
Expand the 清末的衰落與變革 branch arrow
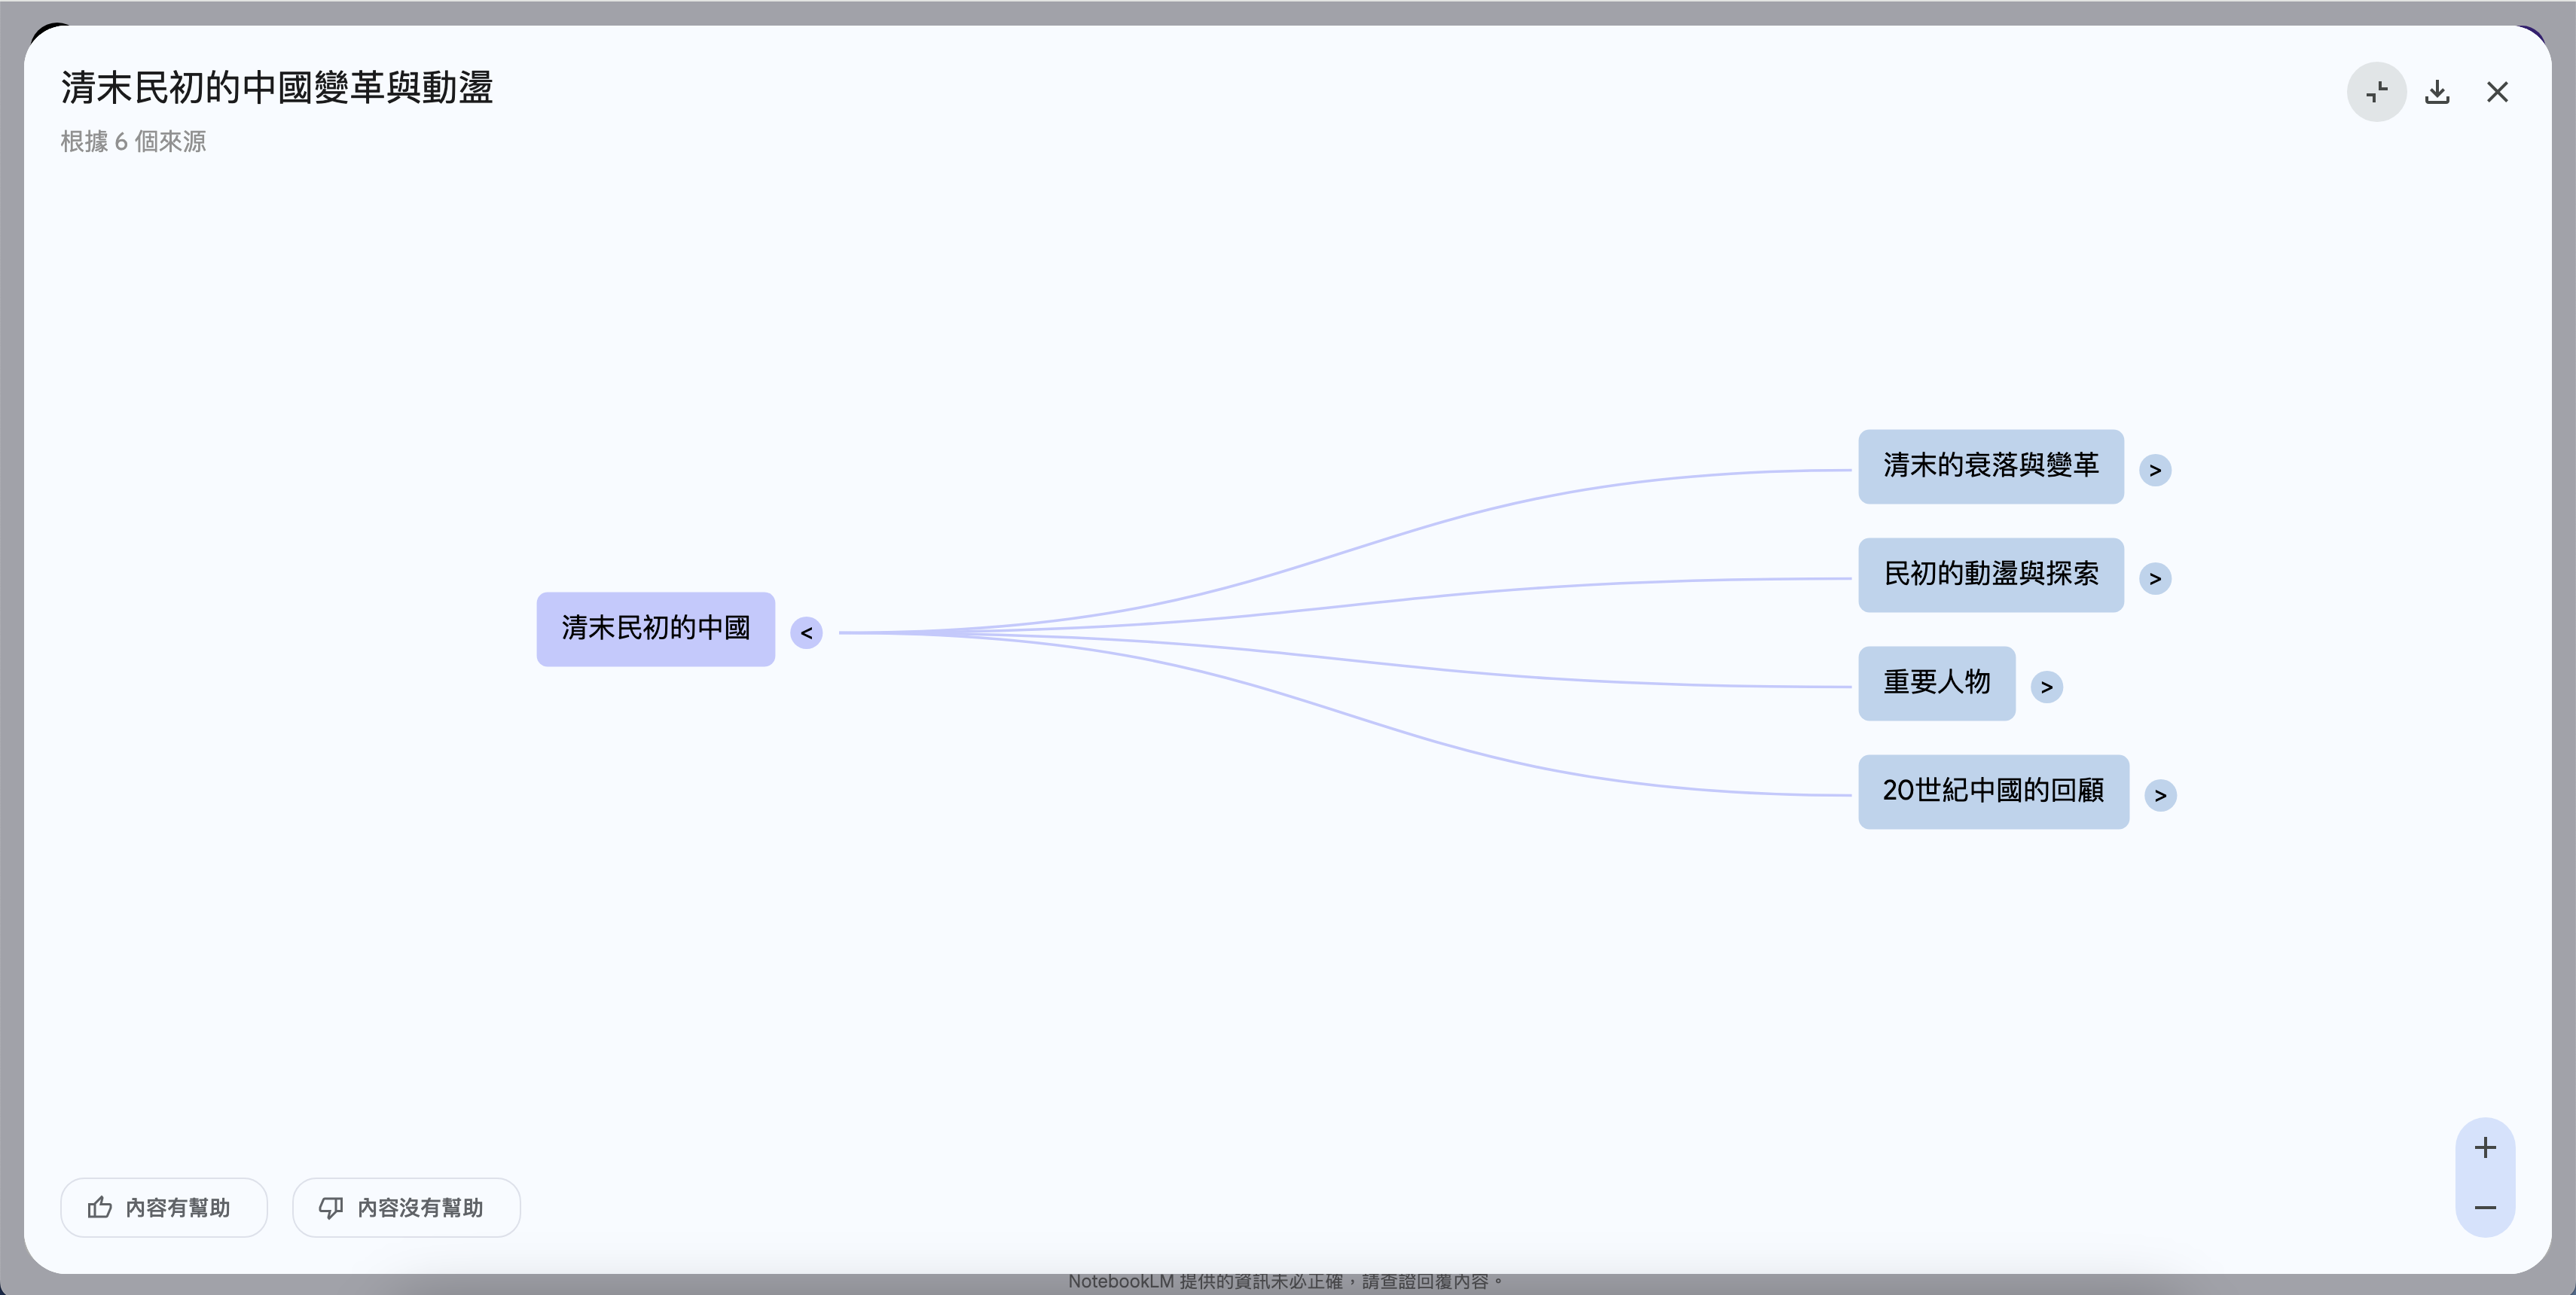pyautogui.click(x=2155, y=470)
